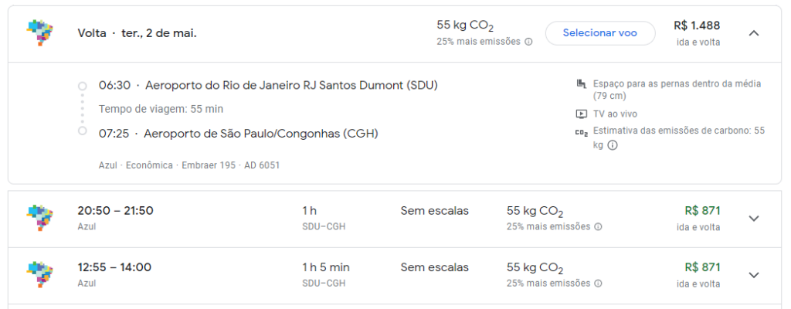The width and height of the screenshot is (791, 309).
Task: Click the Azul logo on 20:50 flight
Action: pyautogui.click(x=39, y=218)
